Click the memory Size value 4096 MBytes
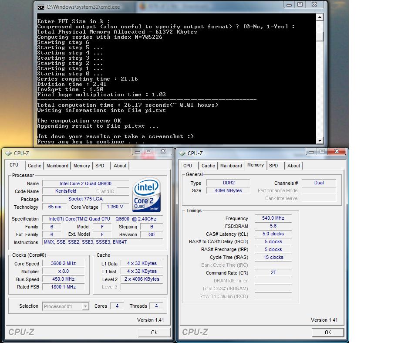This screenshot has height=343, width=418. (x=229, y=190)
